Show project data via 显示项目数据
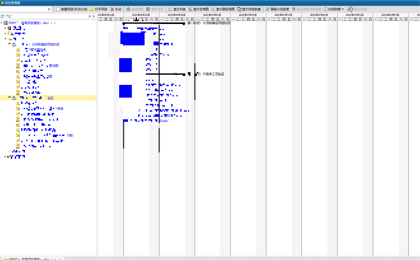This screenshot has width=420, height=260. tap(249, 9)
